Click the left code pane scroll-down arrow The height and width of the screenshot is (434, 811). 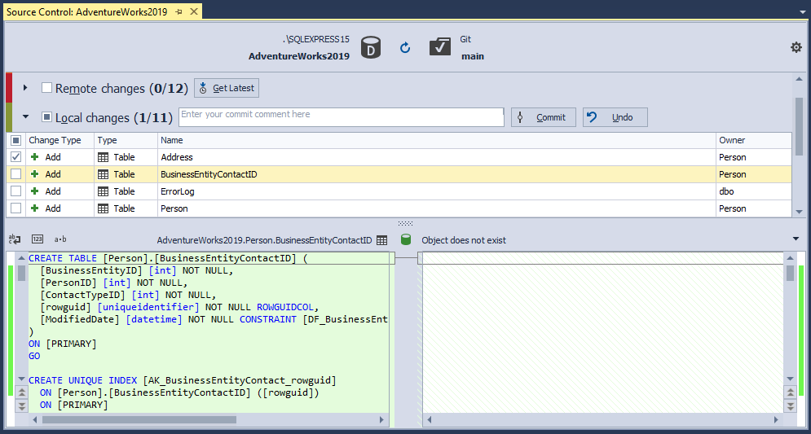click(x=22, y=379)
